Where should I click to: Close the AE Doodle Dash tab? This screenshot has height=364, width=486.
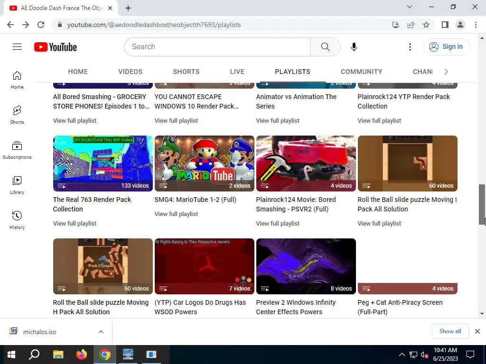(x=110, y=8)
